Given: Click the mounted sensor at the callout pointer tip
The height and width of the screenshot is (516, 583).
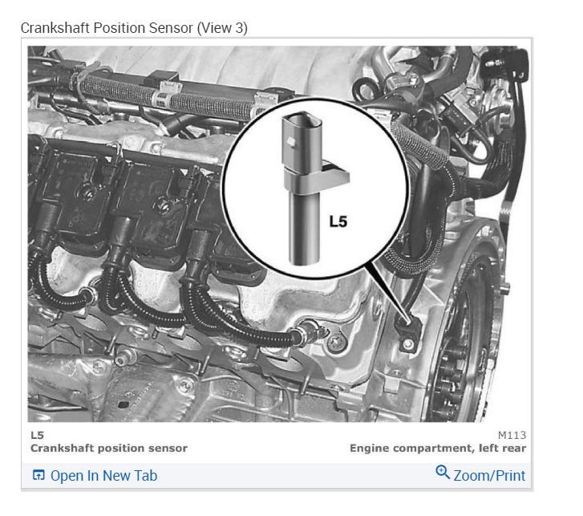Looking at the screenshot, I should pyautogui.click(x=408, y=333).
